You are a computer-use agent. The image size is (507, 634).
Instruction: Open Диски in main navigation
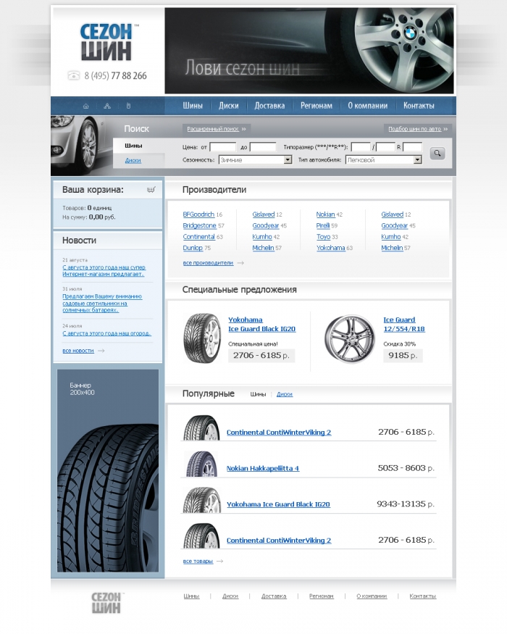coord(228,106)
